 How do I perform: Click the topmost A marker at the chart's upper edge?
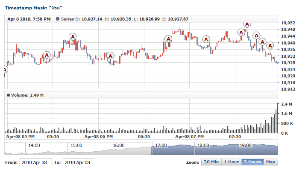246,24
